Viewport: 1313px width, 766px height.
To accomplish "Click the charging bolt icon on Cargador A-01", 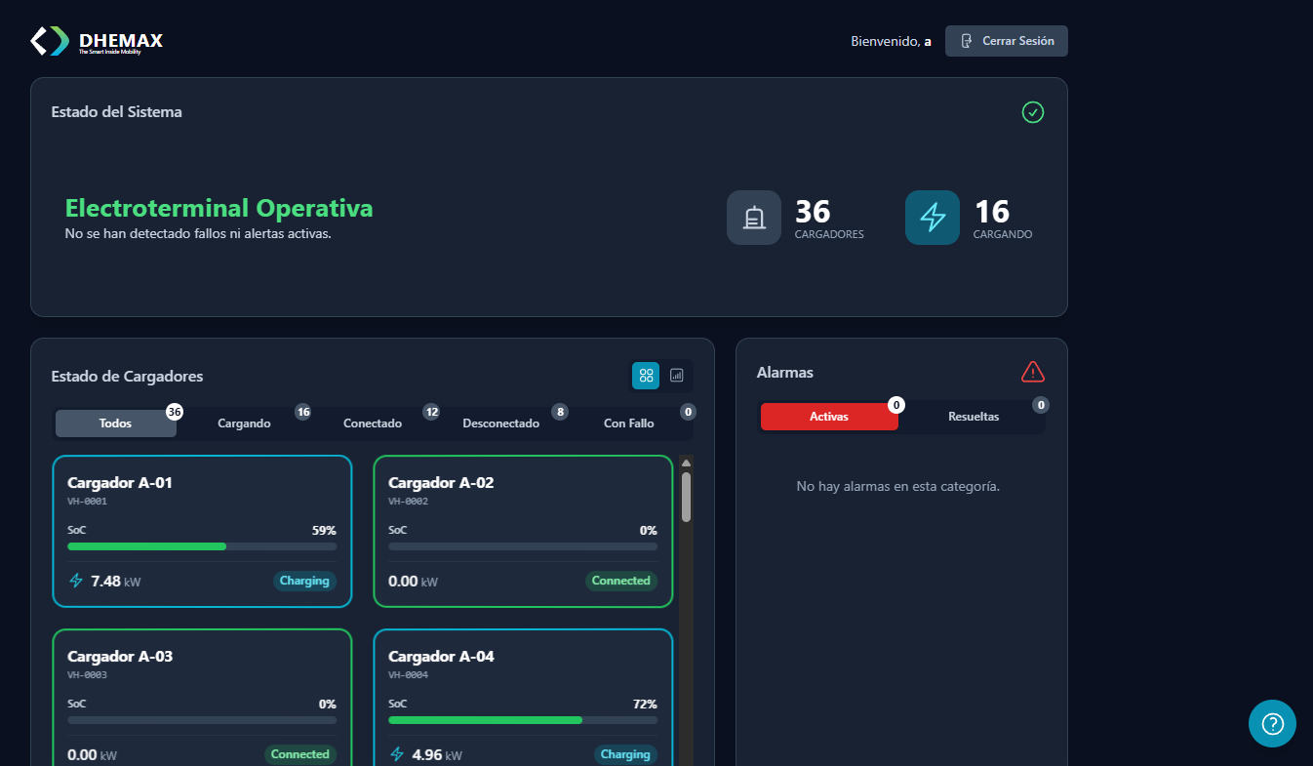I will pos(75,580).
